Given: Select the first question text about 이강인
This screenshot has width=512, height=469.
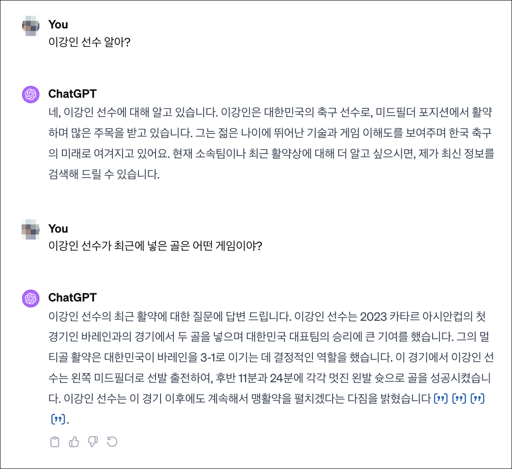Looking at the screenshot, I should (83, 41).
